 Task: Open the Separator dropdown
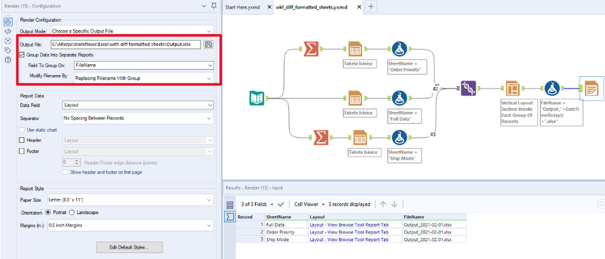click(137, 119)
